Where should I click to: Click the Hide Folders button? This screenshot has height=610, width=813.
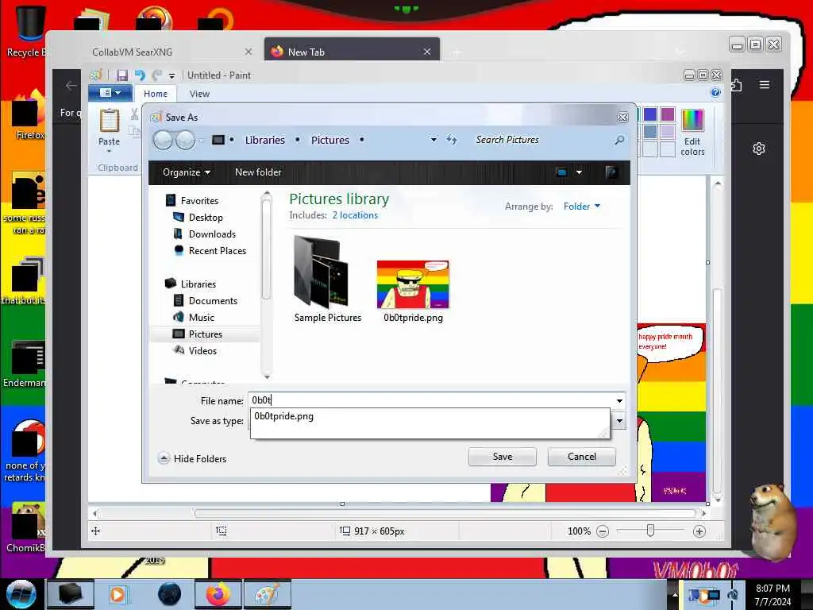pos(192,458)
